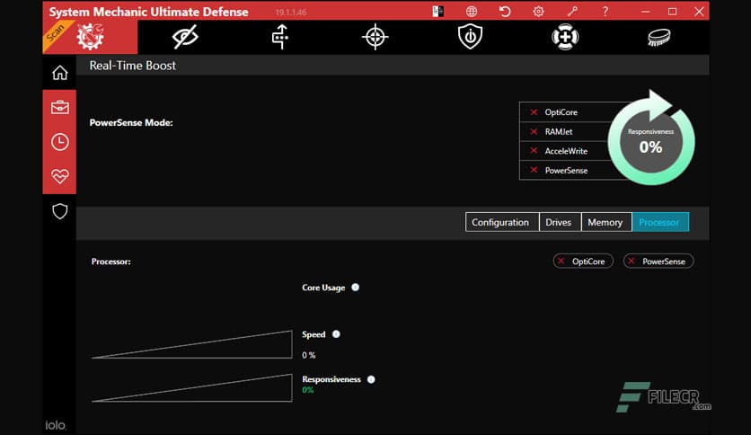Click the undo arrow icon

(x=505, y=11)
